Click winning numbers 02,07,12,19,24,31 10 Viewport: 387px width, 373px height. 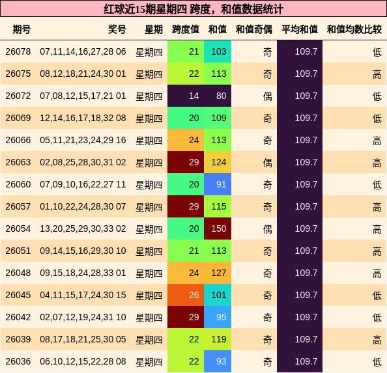(83, 317)
